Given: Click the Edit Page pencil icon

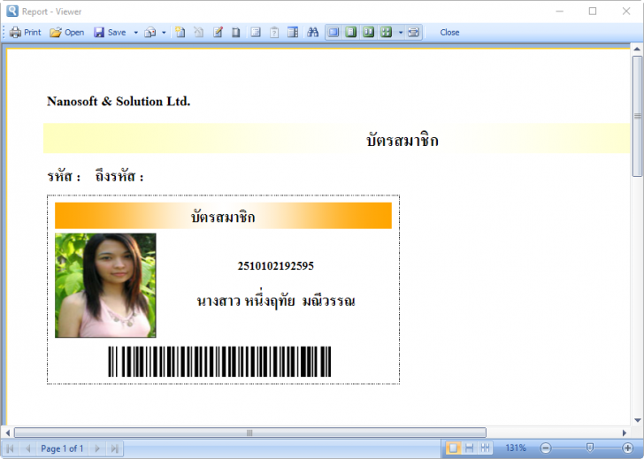Looking at the screenshot, I should [x=218, y=32].
